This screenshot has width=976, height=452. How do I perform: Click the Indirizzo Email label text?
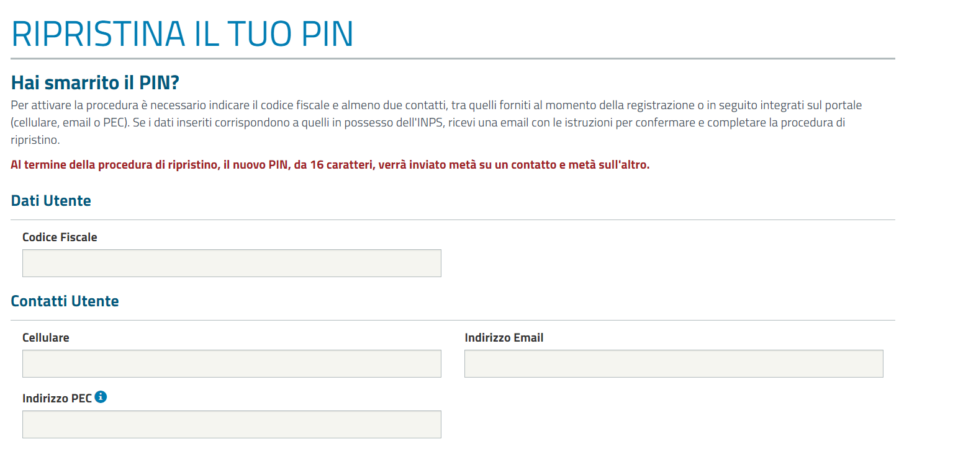click(x=504, y=337)
